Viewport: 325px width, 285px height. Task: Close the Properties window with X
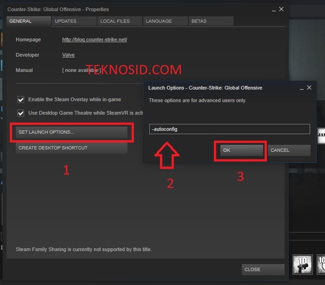[x=281, y=9]
